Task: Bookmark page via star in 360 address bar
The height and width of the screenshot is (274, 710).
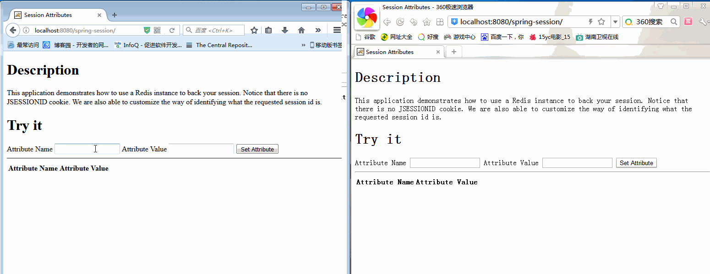Action: coord(601,21)
